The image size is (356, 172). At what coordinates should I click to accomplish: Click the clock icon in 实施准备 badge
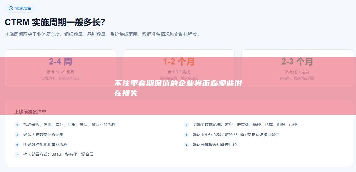11,8
